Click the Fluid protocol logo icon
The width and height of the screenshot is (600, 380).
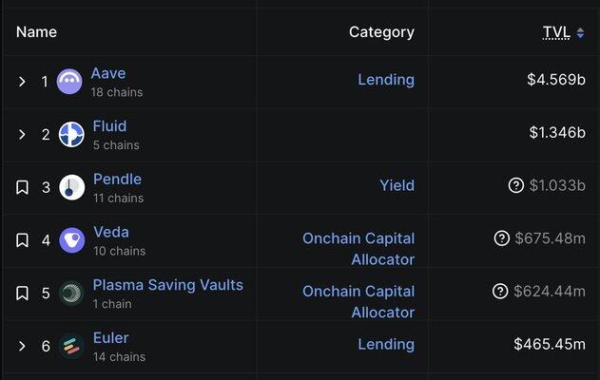tap(71, 134)
